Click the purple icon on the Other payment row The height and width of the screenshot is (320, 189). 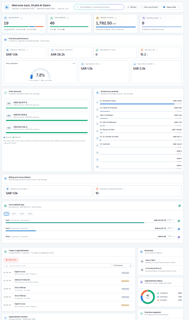179,237
